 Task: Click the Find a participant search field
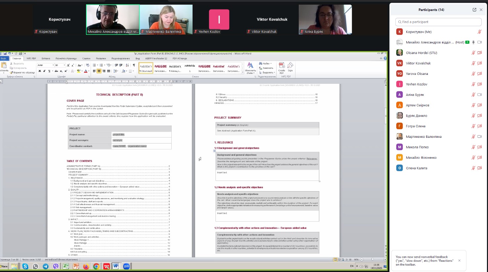click(x=438, y=22)
